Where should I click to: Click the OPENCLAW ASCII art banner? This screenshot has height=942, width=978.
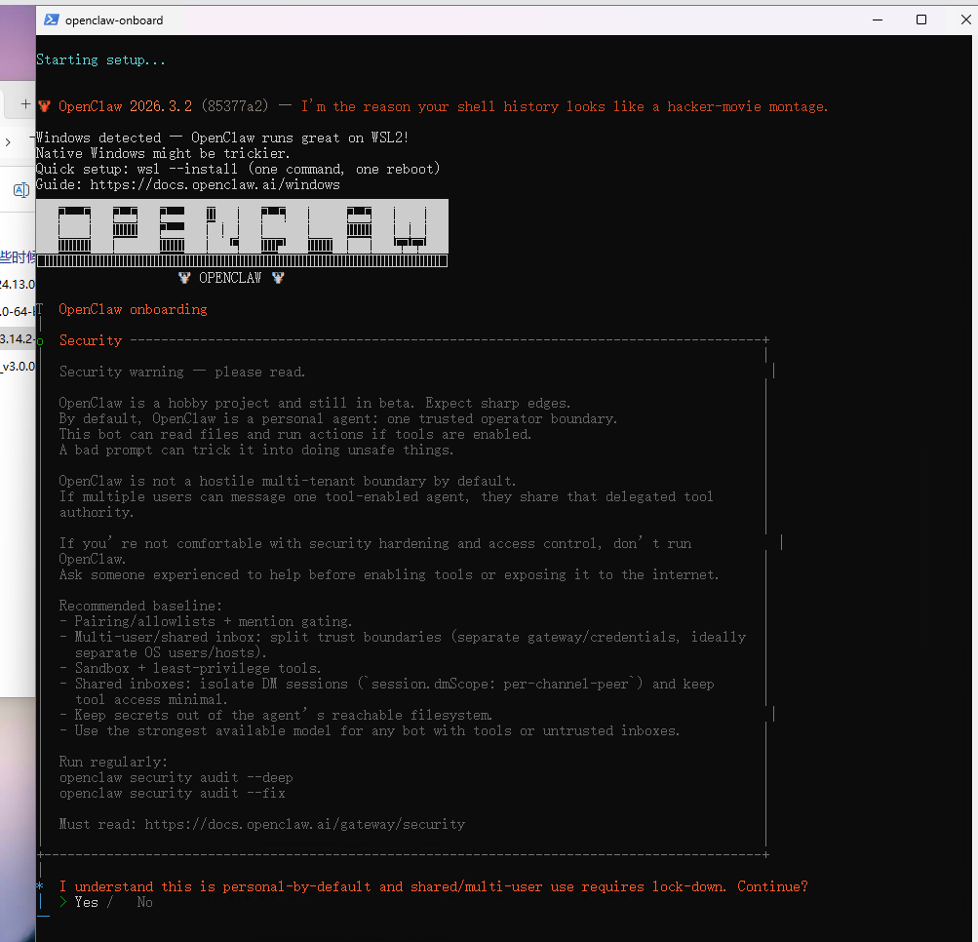pos(242,233)
